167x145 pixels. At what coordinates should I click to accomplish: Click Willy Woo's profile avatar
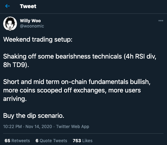[10, 23]
